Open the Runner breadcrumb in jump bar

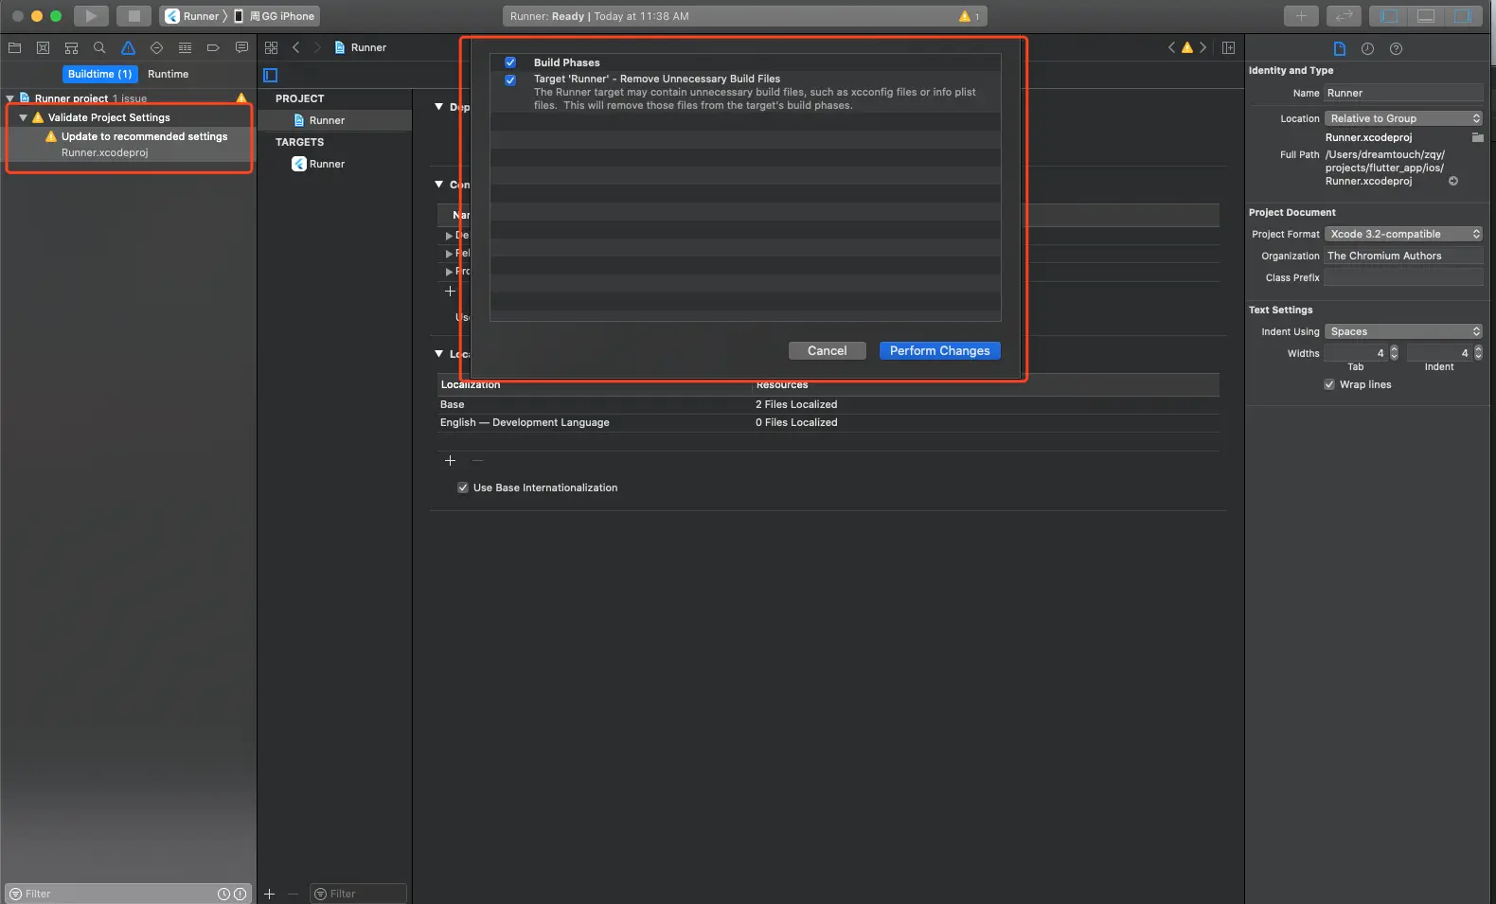361,47
